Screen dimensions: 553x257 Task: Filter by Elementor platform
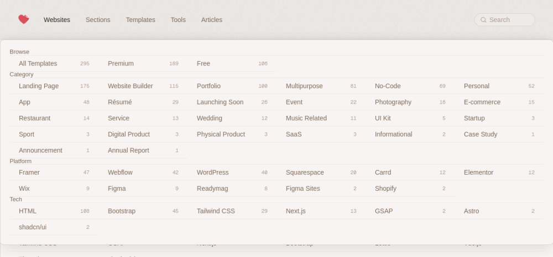[x=499, y=173]
